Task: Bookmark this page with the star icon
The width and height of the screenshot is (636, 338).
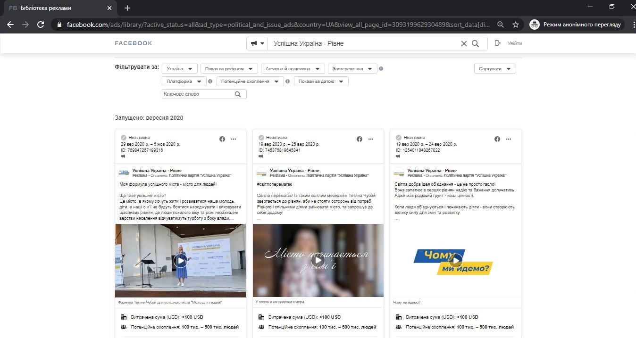Action: tap(516, 25)
